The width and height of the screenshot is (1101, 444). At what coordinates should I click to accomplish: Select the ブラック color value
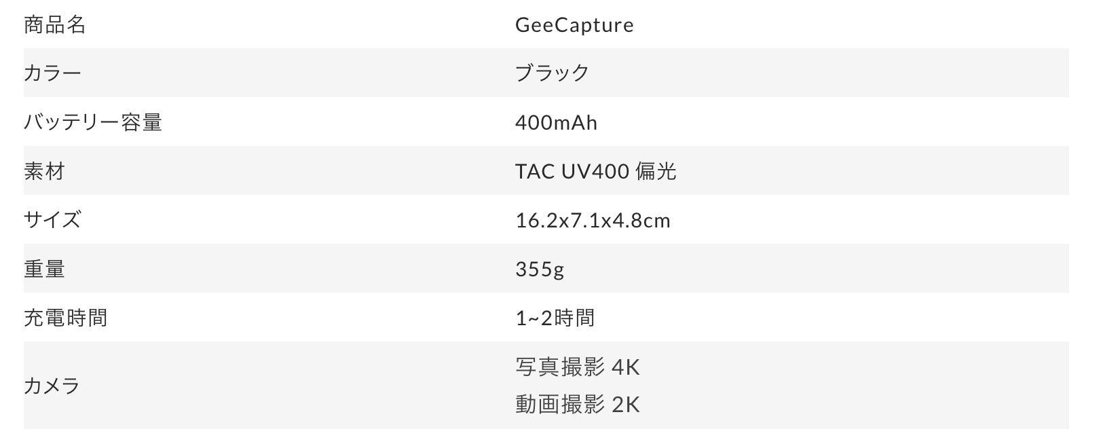(x=552, y=73)
